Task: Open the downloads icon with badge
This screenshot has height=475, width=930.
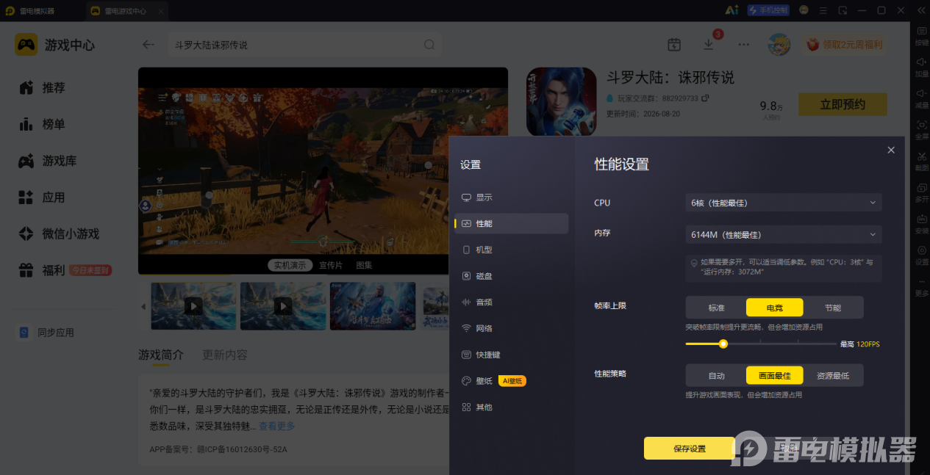Action: coord(709,45)
